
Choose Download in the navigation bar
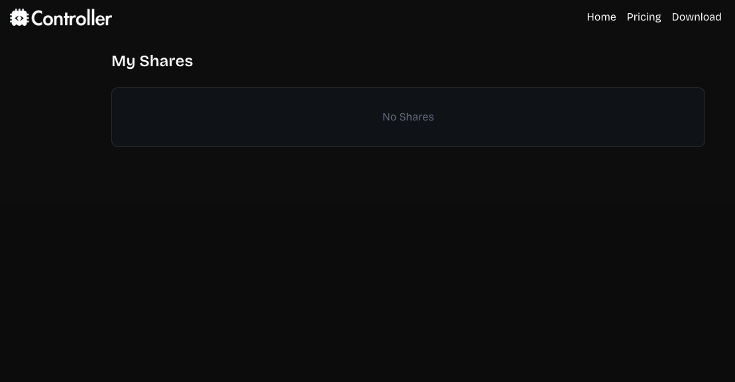click(696, 17)
